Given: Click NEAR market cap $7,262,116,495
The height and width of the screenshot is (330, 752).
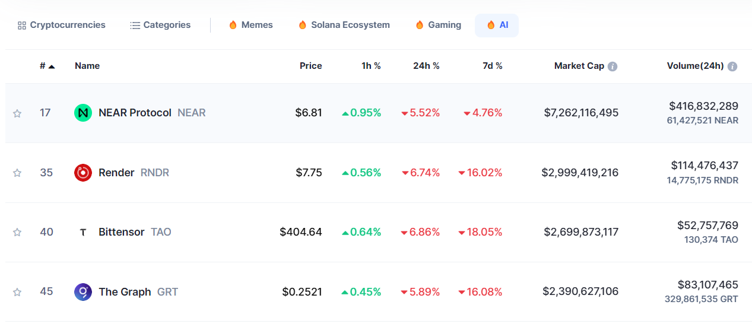Looking at the screenshot, I should (581, 113).
